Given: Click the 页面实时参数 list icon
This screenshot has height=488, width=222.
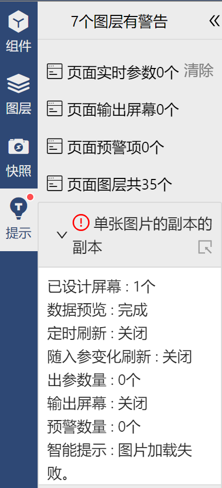Looking at the screenshot, I should [55, 71].
